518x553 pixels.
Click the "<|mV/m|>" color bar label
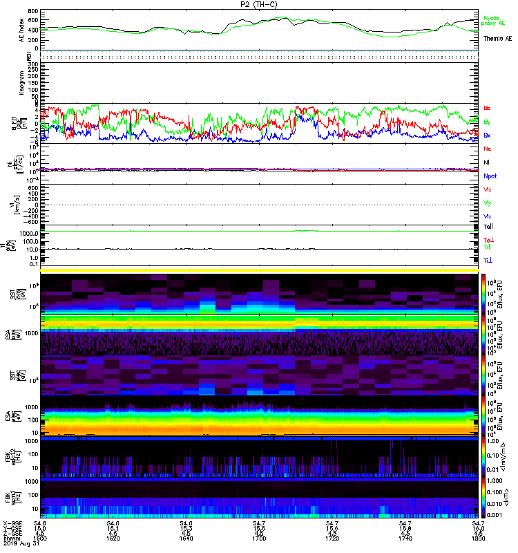(505, 458)
